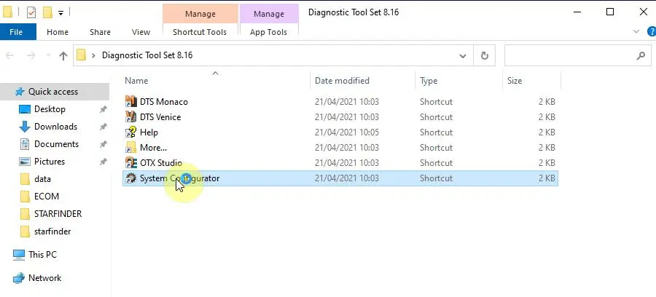The width and height of the screenshot is (656, 297).
Task: Go back with the Back arrow
Action: [x=9, y=55]
